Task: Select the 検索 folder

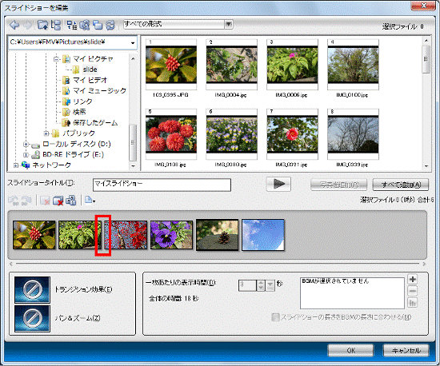Action: click(x=79, y=112)
